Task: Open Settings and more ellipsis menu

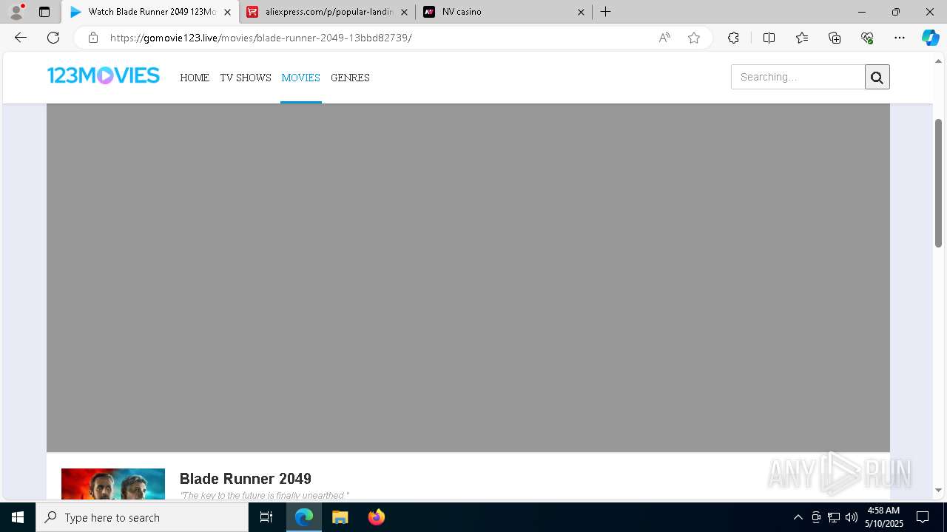Action: [900, 38]
